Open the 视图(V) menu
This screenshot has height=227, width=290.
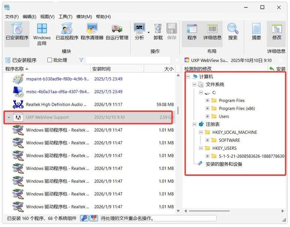click(x=47, y=17)
